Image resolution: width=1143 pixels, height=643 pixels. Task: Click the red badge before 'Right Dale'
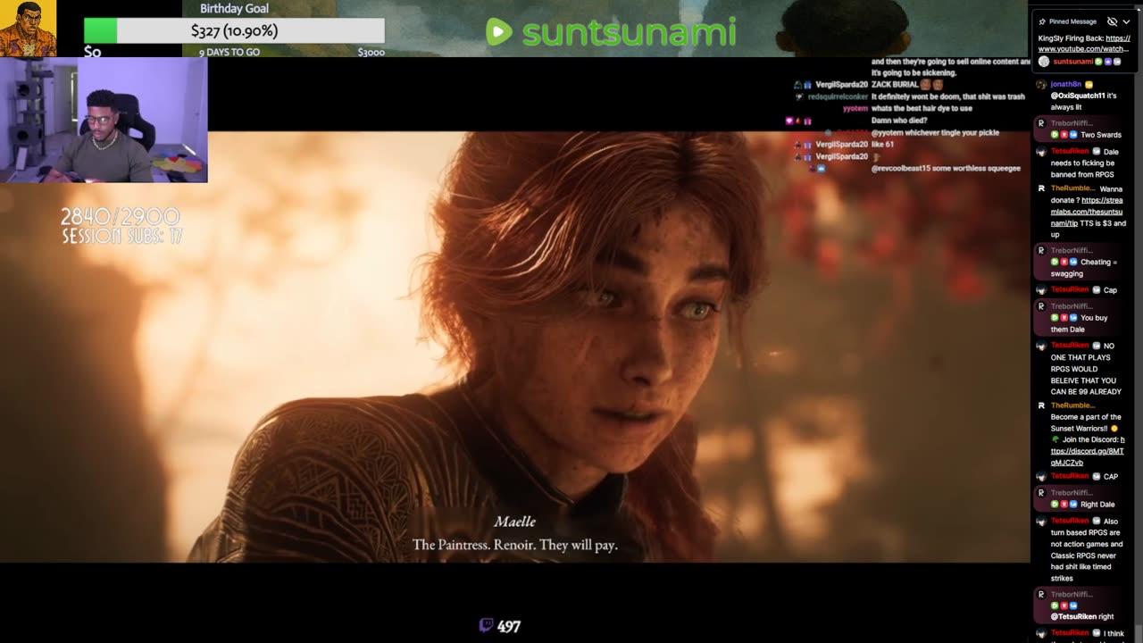pos(1064,504)
